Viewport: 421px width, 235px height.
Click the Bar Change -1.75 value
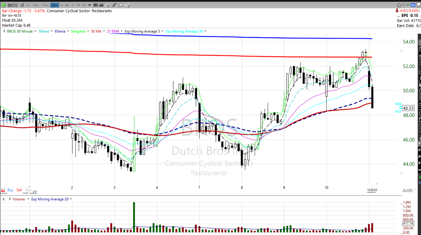coord(16,11)
